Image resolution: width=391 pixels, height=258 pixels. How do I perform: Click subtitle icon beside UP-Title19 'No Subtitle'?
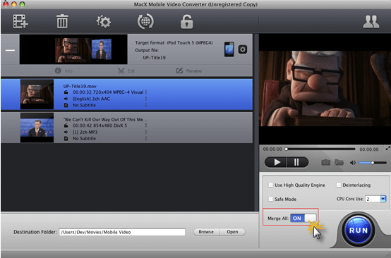pos(66,105)
